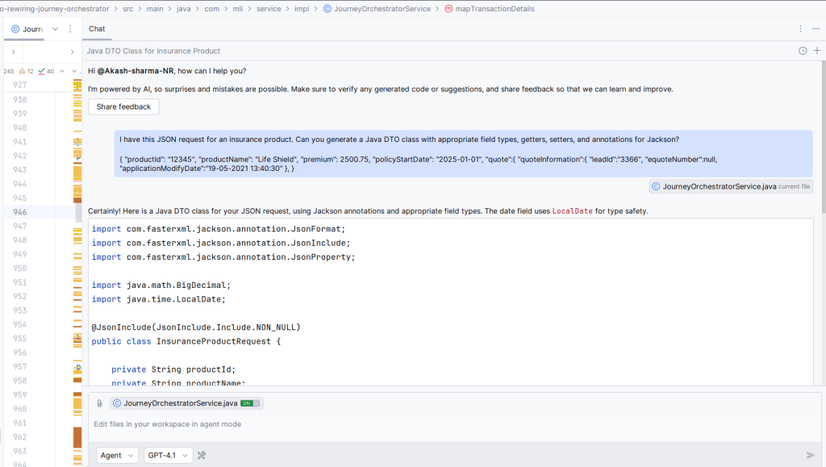This screenshot has width=826, height=467.
Task: Start a new chat with plus icon
Action: click(x=817, y=51)
